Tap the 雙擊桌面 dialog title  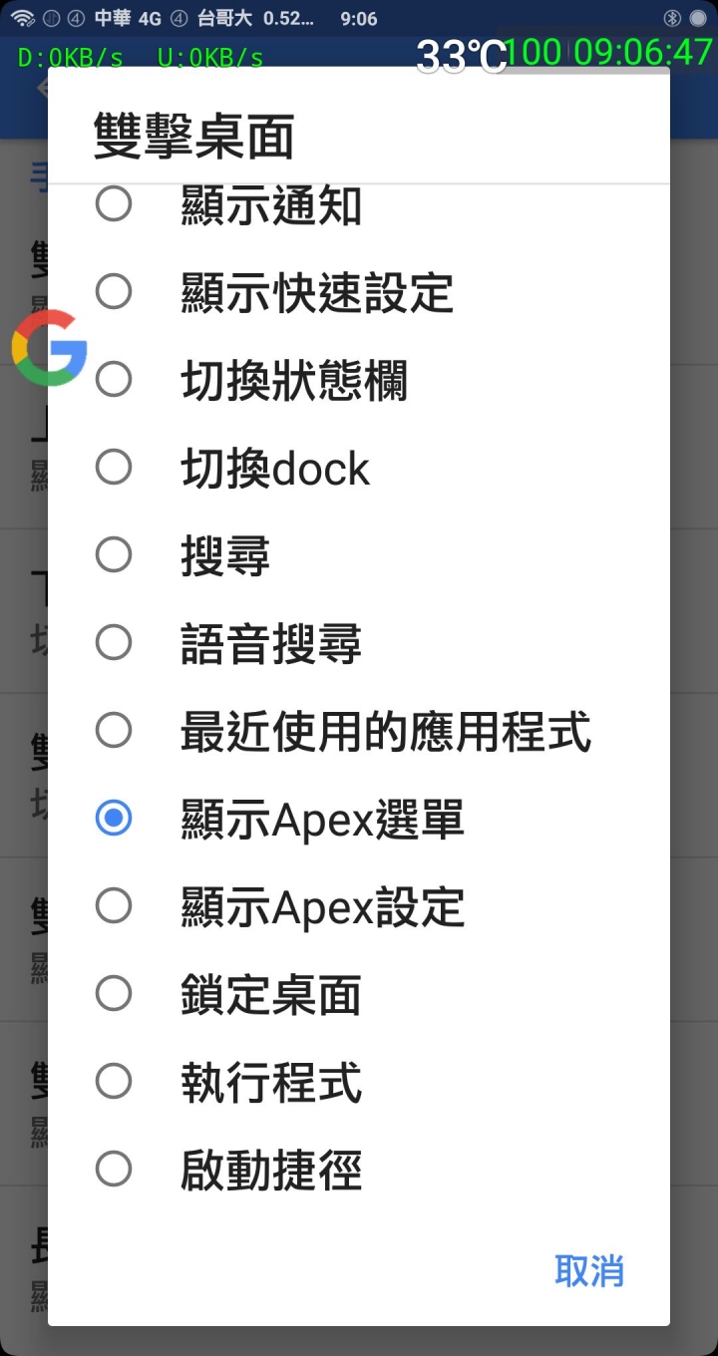[x=193, y=137]
